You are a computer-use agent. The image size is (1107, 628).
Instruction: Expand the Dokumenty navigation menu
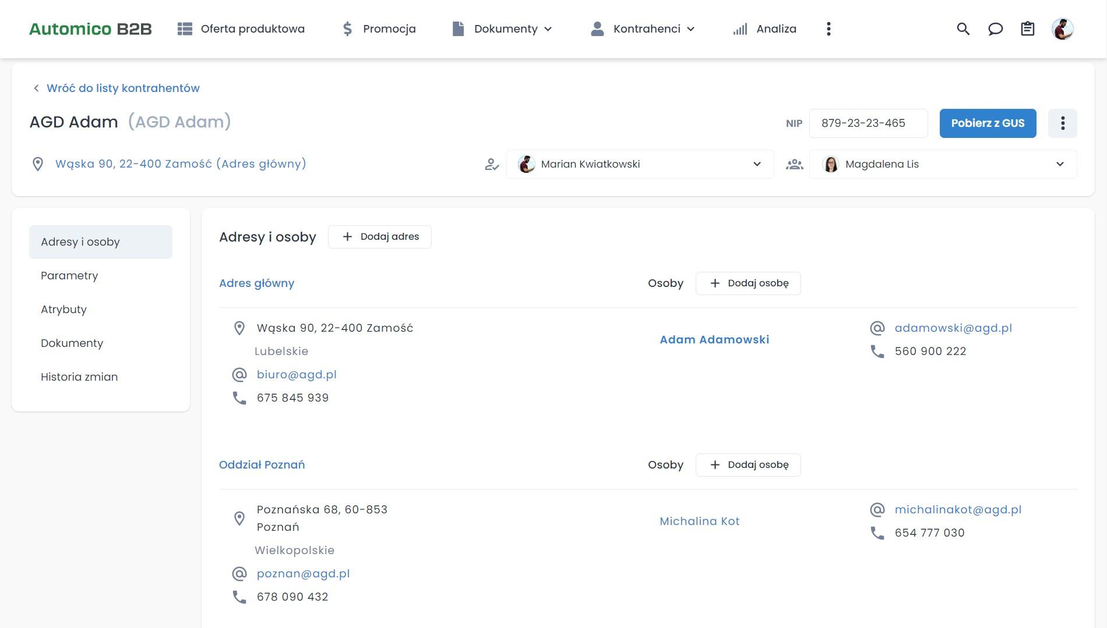pos(502,29)
